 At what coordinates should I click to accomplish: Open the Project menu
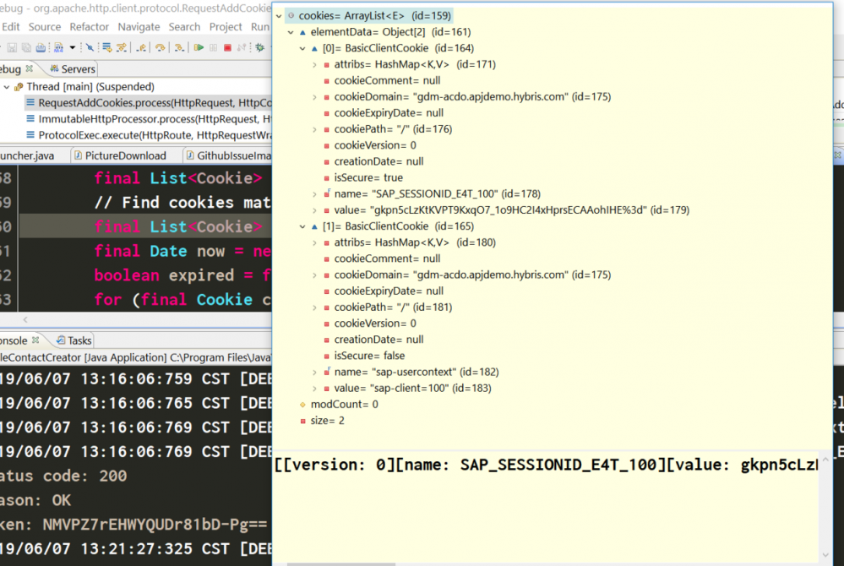226,26
